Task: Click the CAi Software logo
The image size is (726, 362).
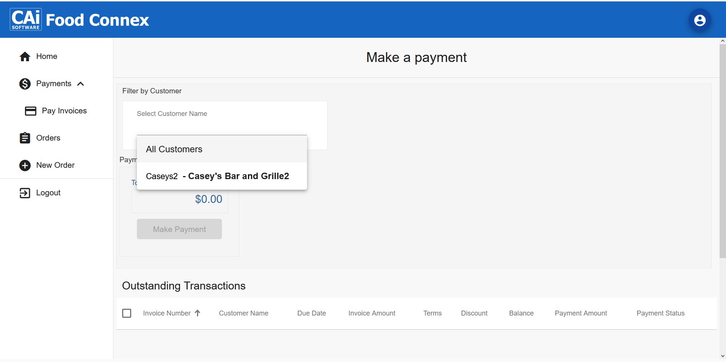Action: coord(26,20)
